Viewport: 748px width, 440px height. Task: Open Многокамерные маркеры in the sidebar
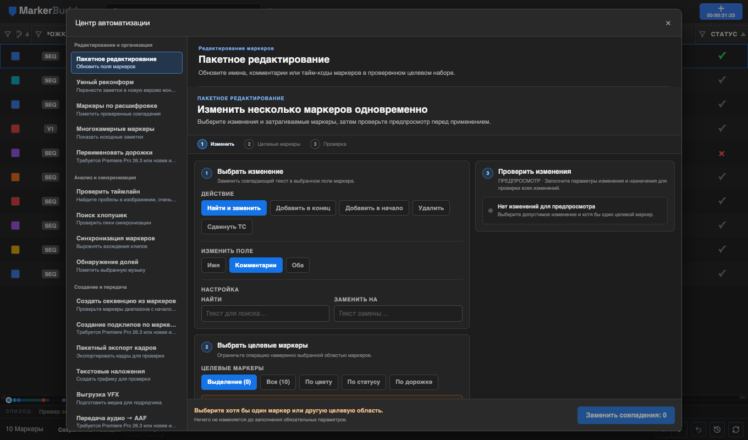click(x=127, y=133)
